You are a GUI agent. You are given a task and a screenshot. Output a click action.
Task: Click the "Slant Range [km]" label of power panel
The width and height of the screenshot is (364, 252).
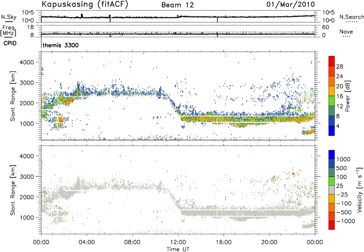[13, 96]
